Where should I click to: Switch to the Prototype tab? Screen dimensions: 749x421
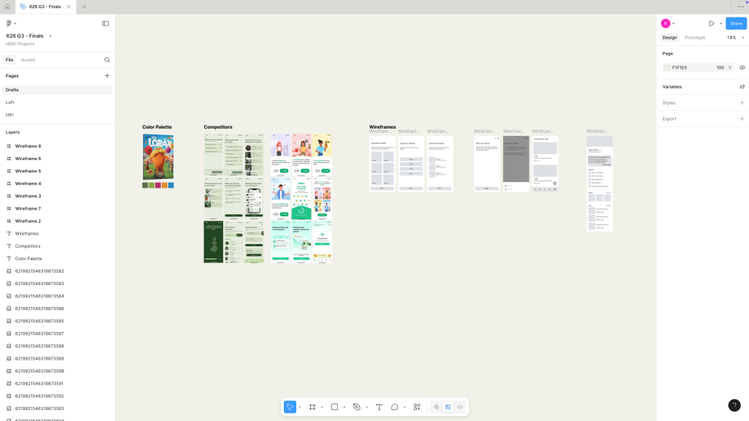(695, 37)
